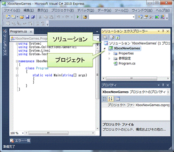Screen dimensions: 174x152
Task: Open the ヘルプ(H) menu
Action: coord(163,10)
